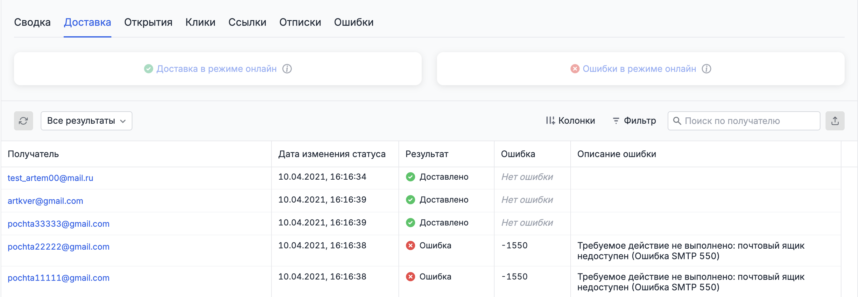Screen dimensions: 858x297
Task: Click the green Доставлено status icon for test_artem00@mail.ru
Action: pyautogui.click(x=411, y=177)
